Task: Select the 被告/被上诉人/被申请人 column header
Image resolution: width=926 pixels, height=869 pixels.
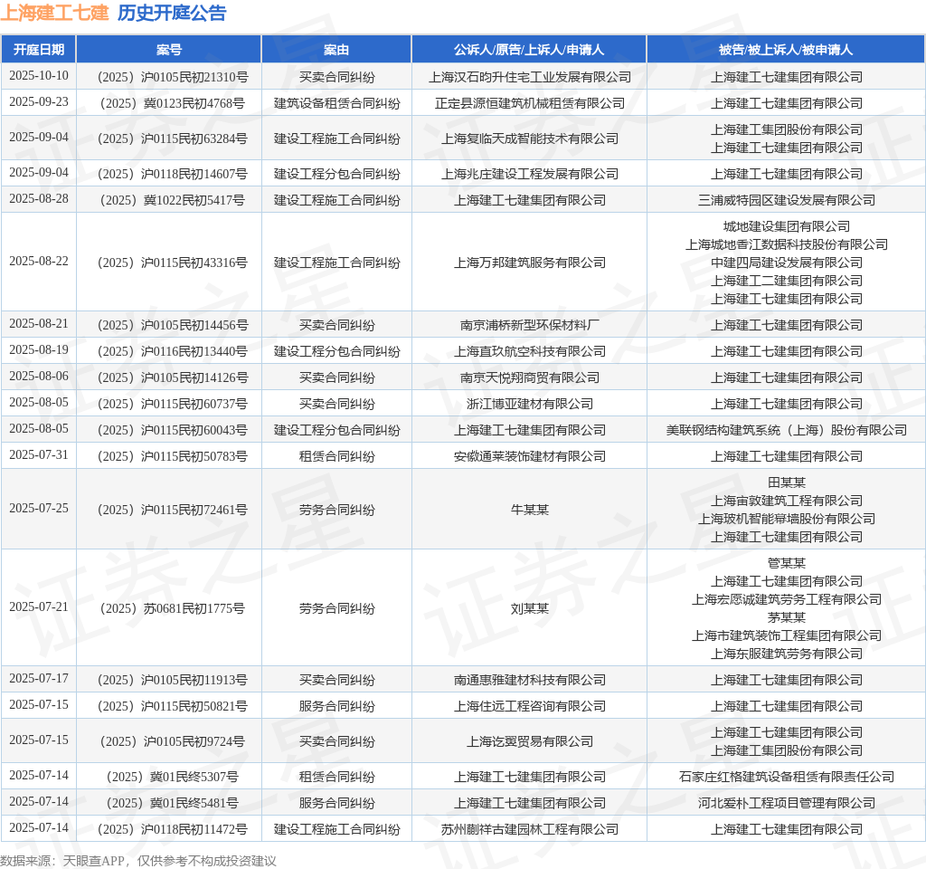Action: [786, 50]
